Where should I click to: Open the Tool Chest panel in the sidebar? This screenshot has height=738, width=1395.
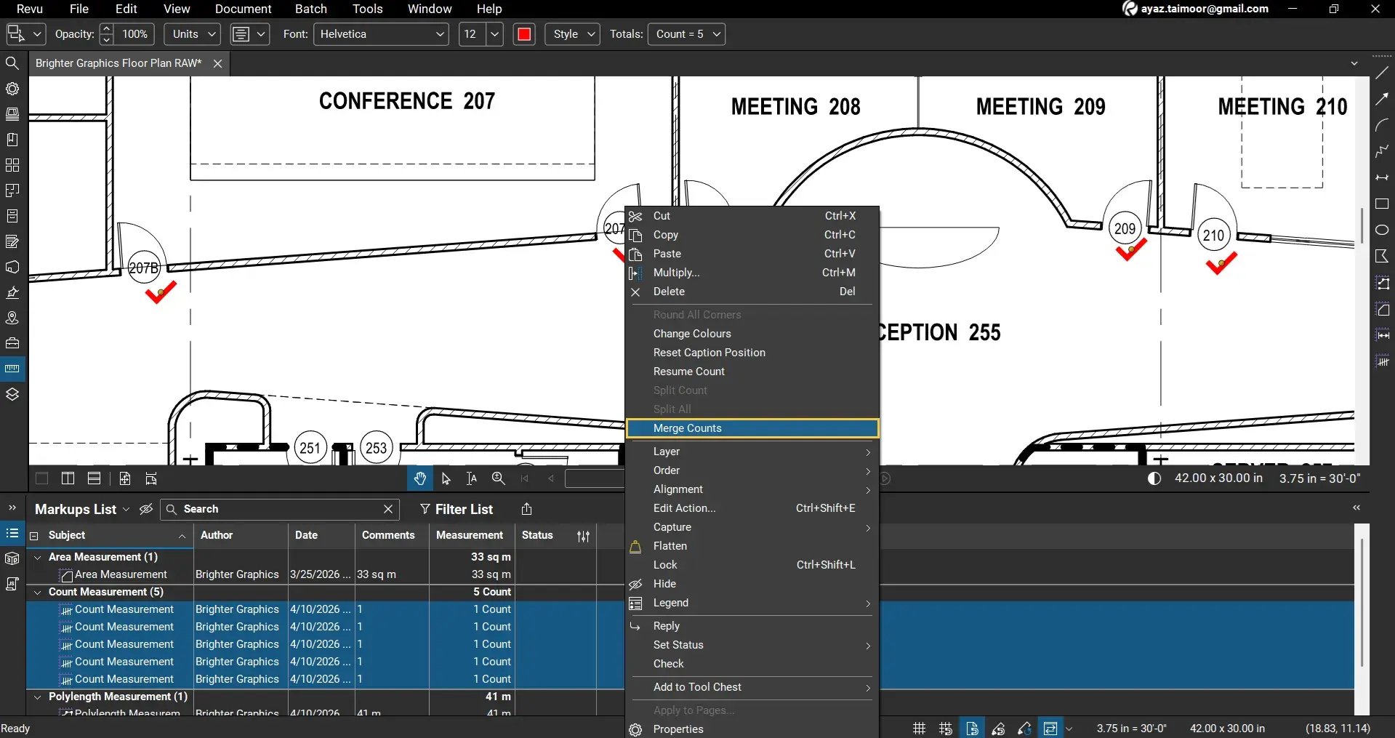pyautogui.click(x=12, y=342)
